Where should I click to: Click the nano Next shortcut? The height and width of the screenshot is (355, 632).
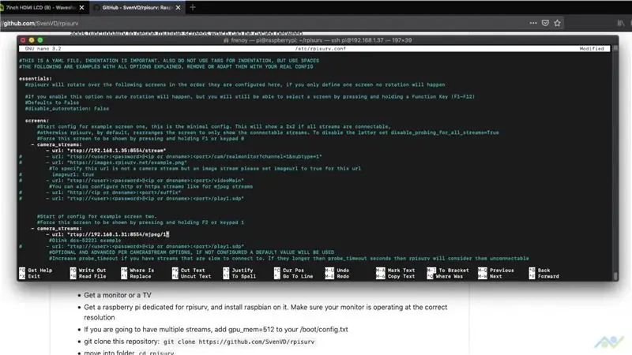click(x=491, y=277)
